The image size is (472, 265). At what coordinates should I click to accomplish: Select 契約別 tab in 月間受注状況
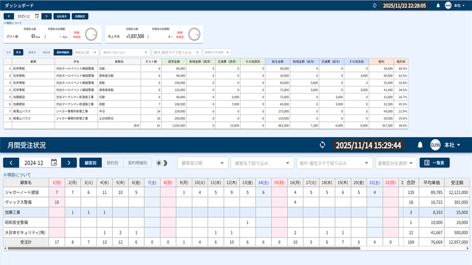[112, 163]
